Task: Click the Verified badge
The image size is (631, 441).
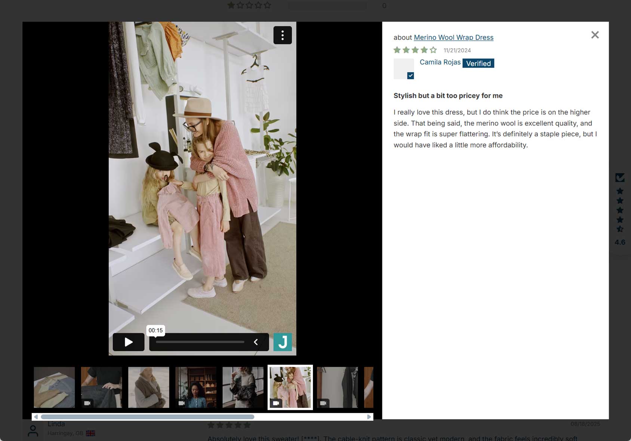Action: (478, 64)
